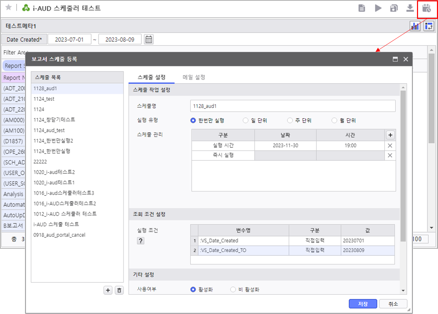The width and height of the screenshot is (438, 314).
Task: Click the 취소 button
Action: (393, 304)
